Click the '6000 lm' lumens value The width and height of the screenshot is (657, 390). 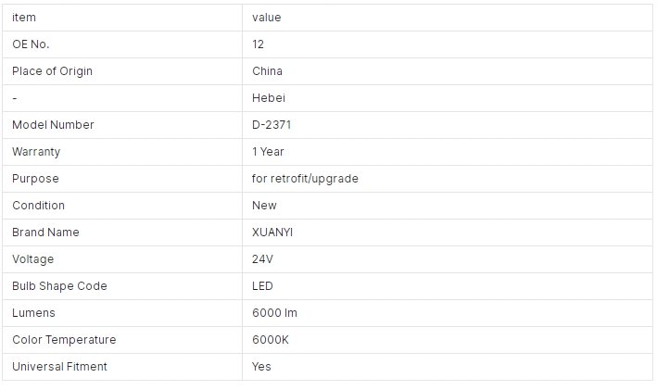(275, 313)
